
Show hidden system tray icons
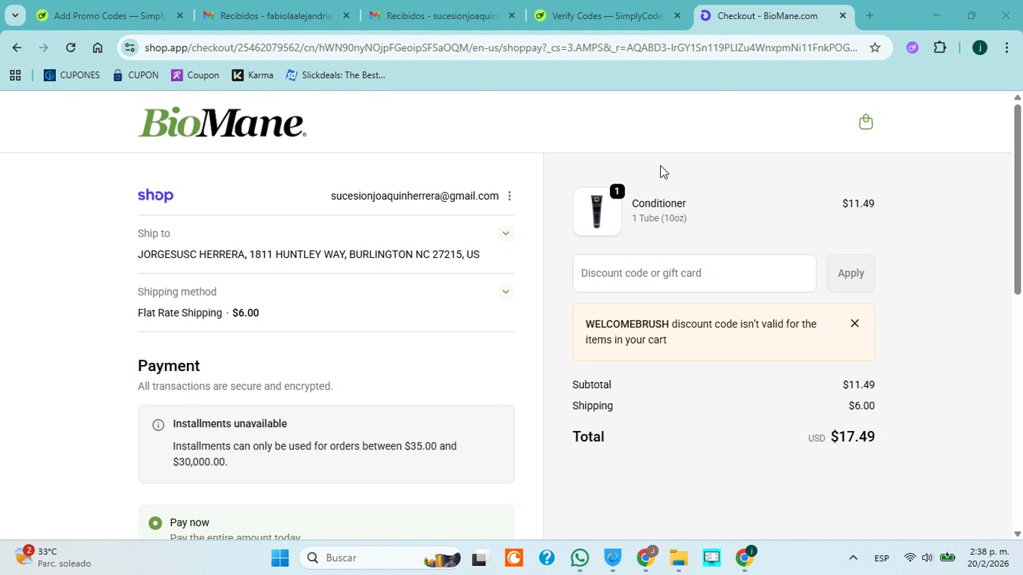coord(853,558)
